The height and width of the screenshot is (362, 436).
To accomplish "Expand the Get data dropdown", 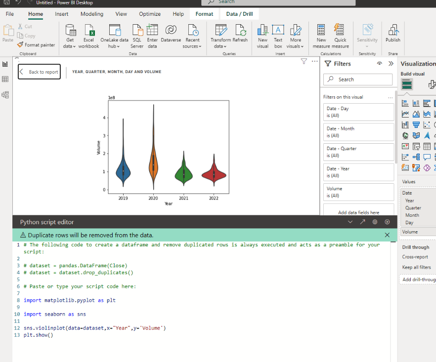I will tap(70, 46).
